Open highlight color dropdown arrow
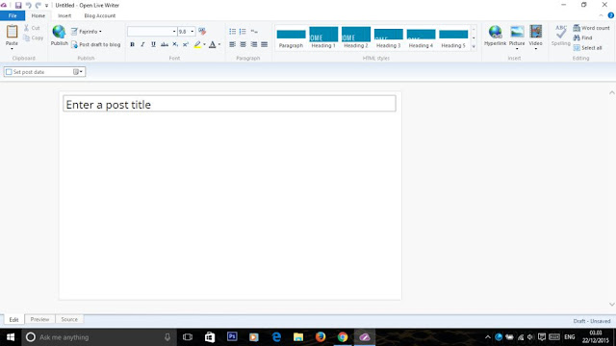The image size is (616, 346). point(204,45)
